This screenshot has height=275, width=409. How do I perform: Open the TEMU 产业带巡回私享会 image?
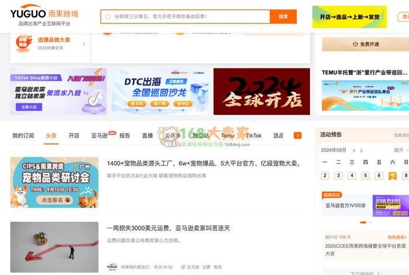tap(365, 95)
